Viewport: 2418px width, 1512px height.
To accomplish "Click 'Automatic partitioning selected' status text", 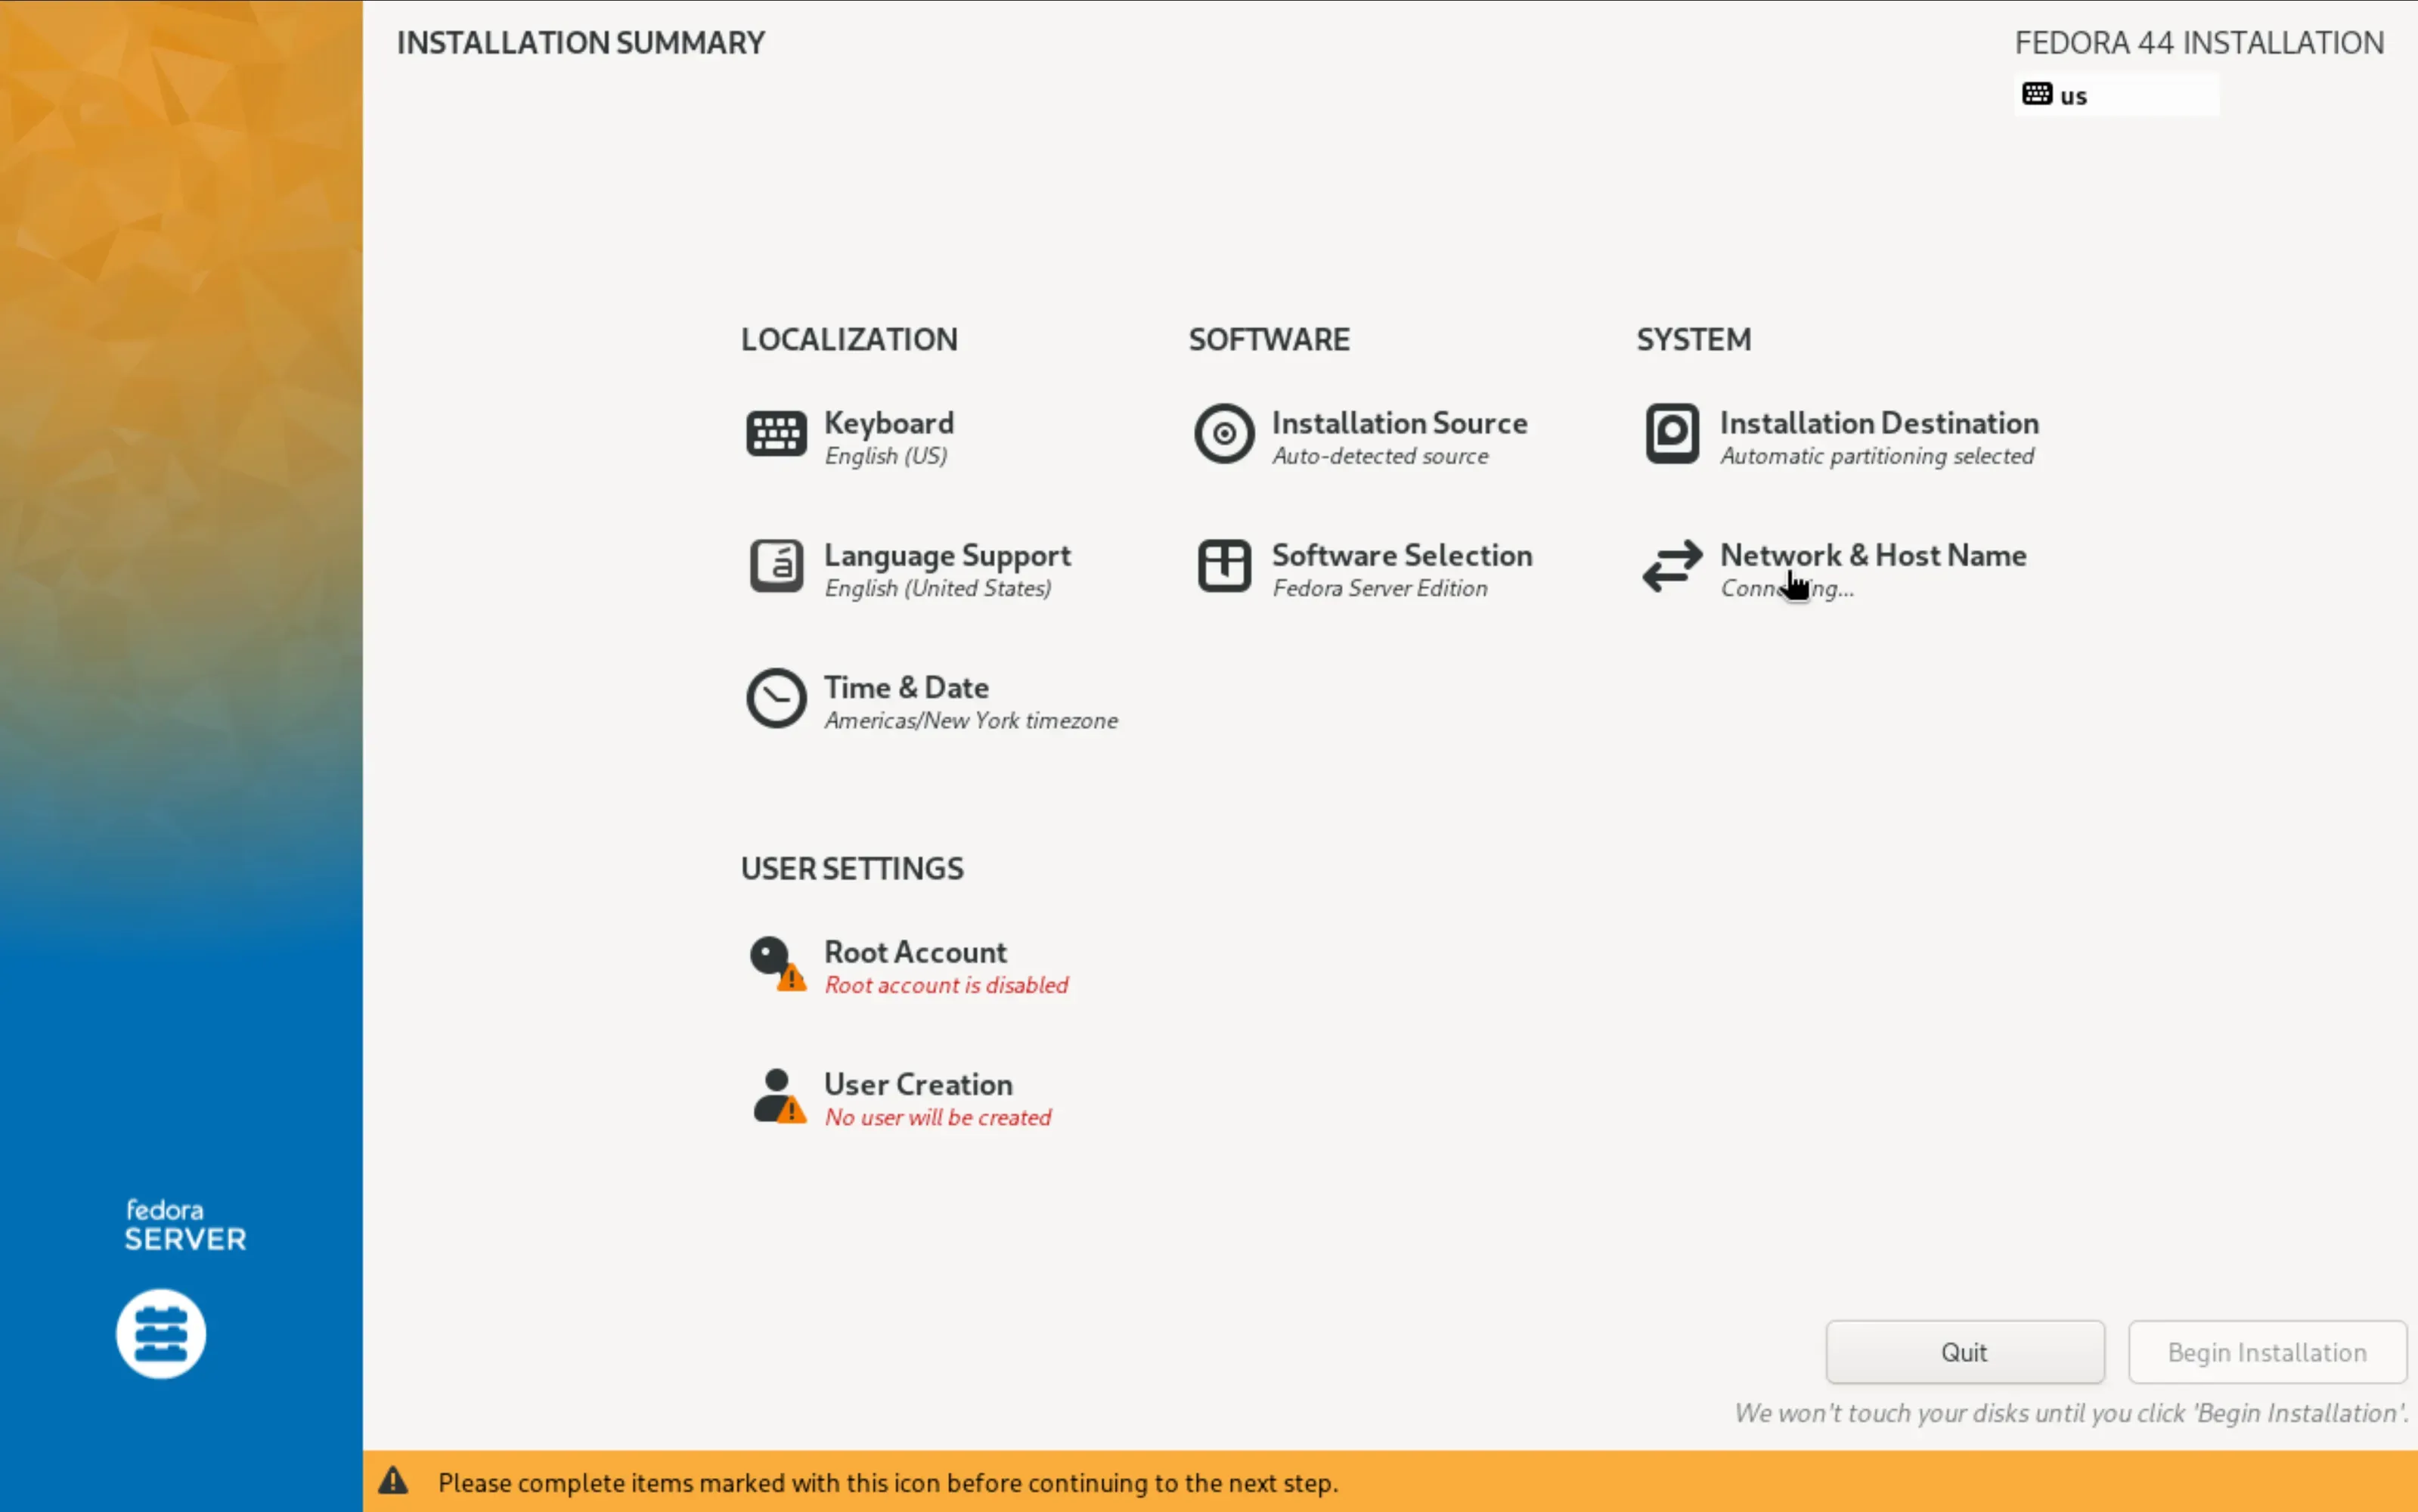I will coord(1877,456).
